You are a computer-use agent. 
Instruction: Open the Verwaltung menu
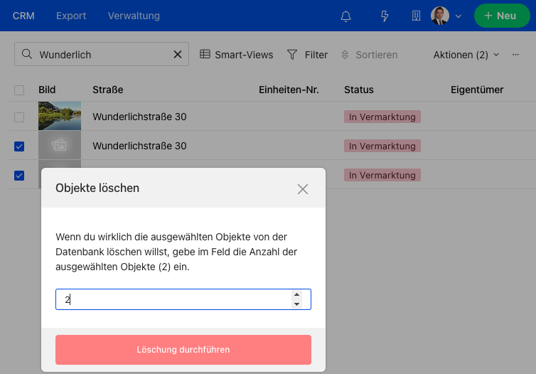134,16
